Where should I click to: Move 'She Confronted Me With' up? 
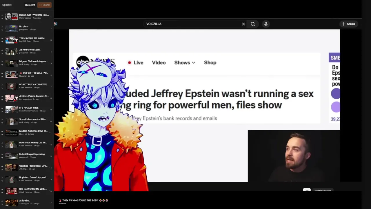tap(2, 189)
